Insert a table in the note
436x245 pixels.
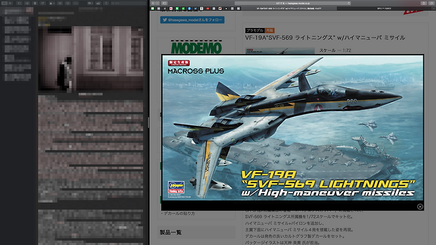(60, 3)
